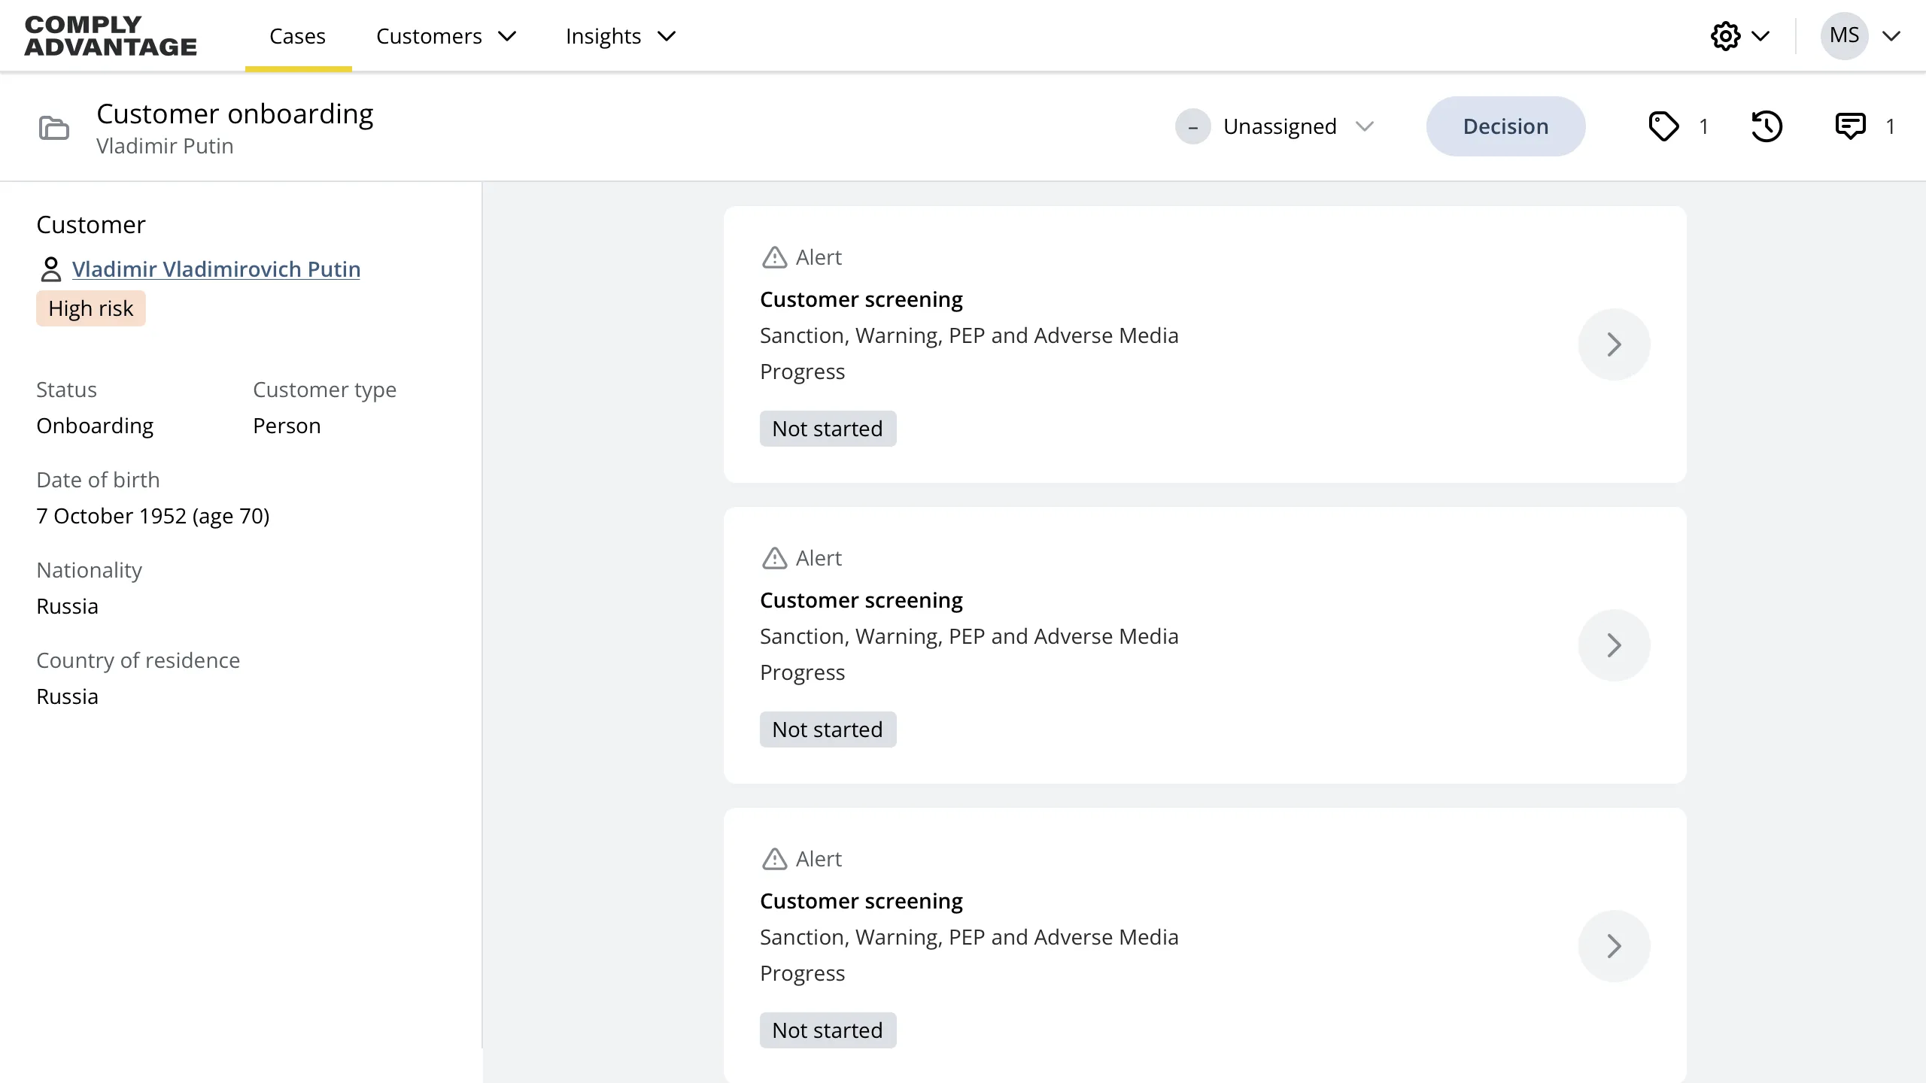
Task: Open comments using the speech bubble icon
Action: (x=1852, y=126)
